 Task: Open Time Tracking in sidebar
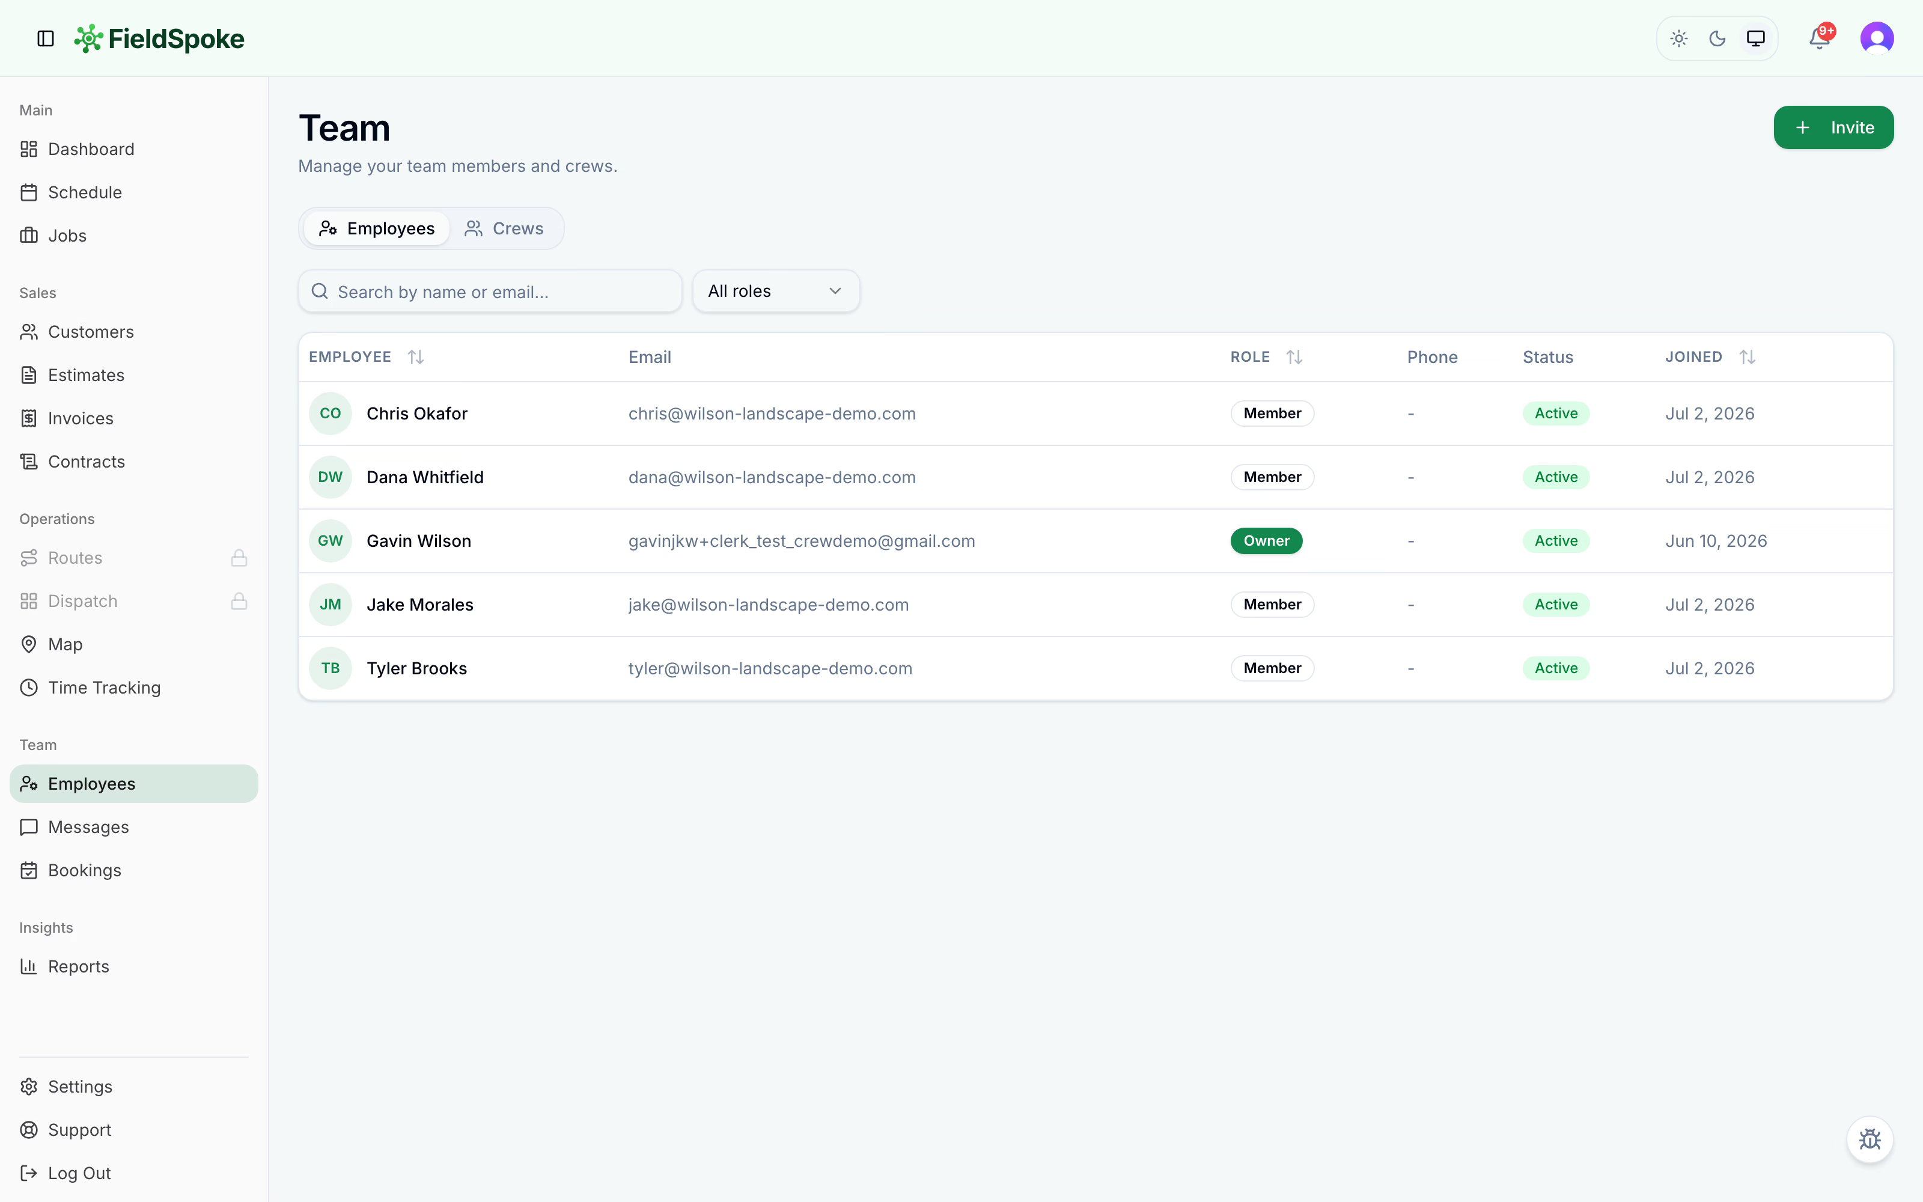pos(133,688)
